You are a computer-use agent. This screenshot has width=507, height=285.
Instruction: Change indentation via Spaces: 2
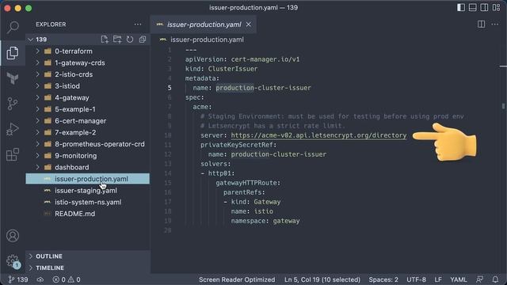(x=383, y=279)
